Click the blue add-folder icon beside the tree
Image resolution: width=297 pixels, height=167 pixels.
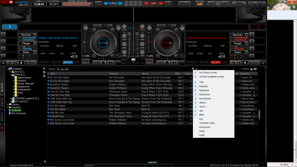(44, 72)
